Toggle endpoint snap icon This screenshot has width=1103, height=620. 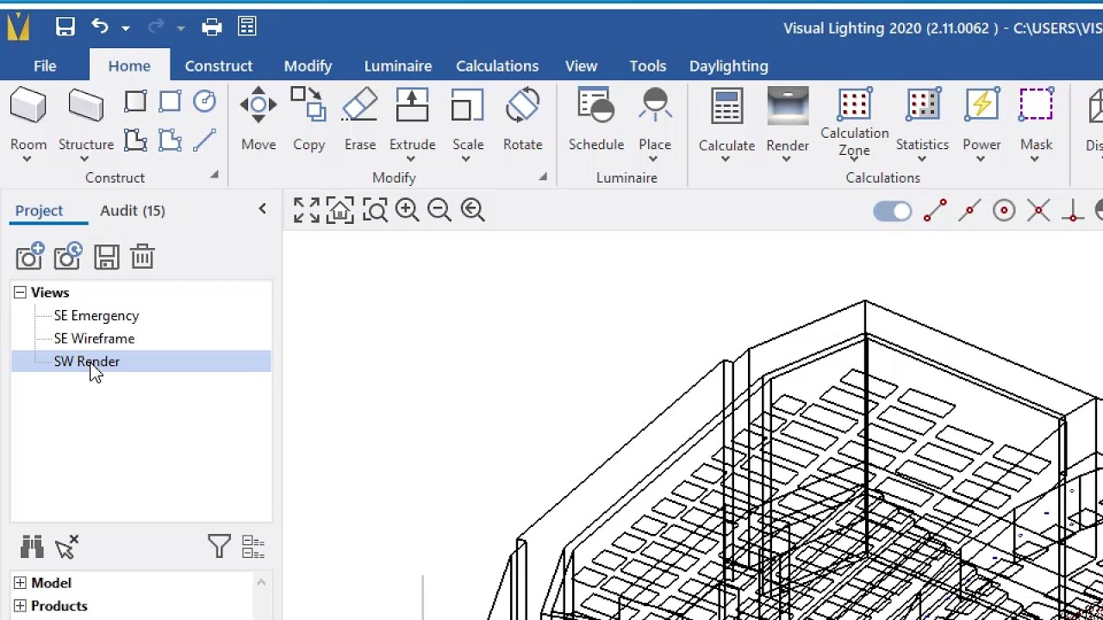click(x=935, y=210)
